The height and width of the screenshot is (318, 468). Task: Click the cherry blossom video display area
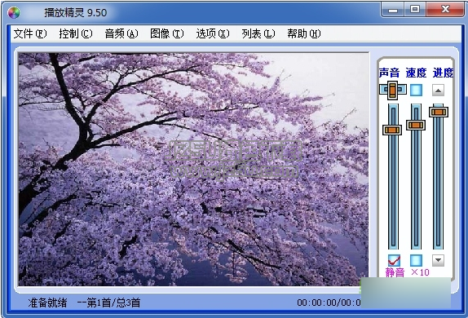tap(193, 170)
